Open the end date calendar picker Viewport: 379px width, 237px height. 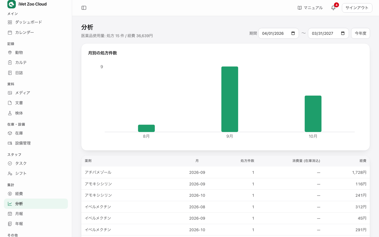point(343,33)
